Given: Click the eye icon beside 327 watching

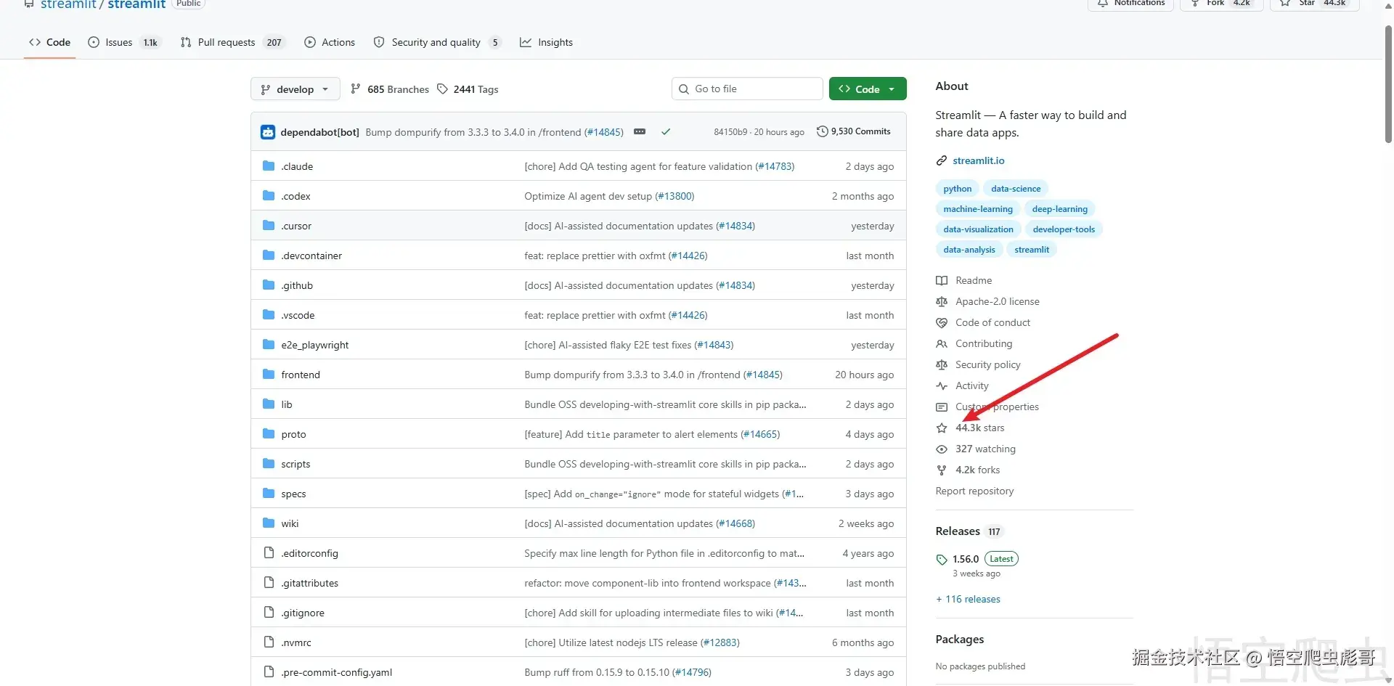Looking at the screenshot, I should (942, 449).
